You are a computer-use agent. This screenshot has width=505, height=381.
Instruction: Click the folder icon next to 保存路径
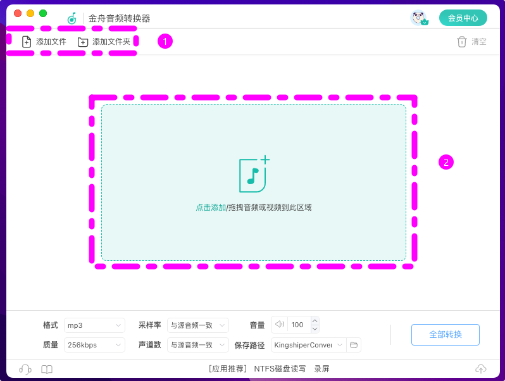(354, 345)
